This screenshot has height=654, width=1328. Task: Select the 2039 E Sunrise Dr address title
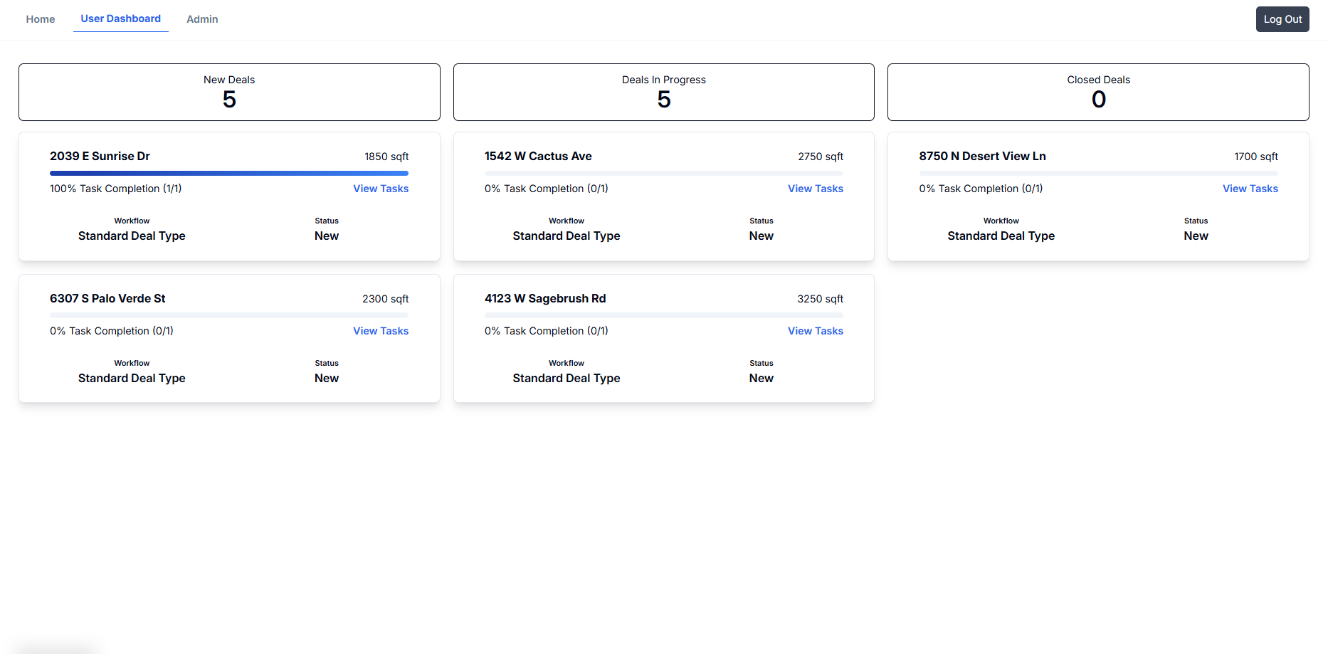[100, 156]
